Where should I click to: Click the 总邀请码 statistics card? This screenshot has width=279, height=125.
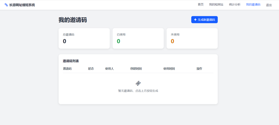pyautogui.click(x=84, y=39)
